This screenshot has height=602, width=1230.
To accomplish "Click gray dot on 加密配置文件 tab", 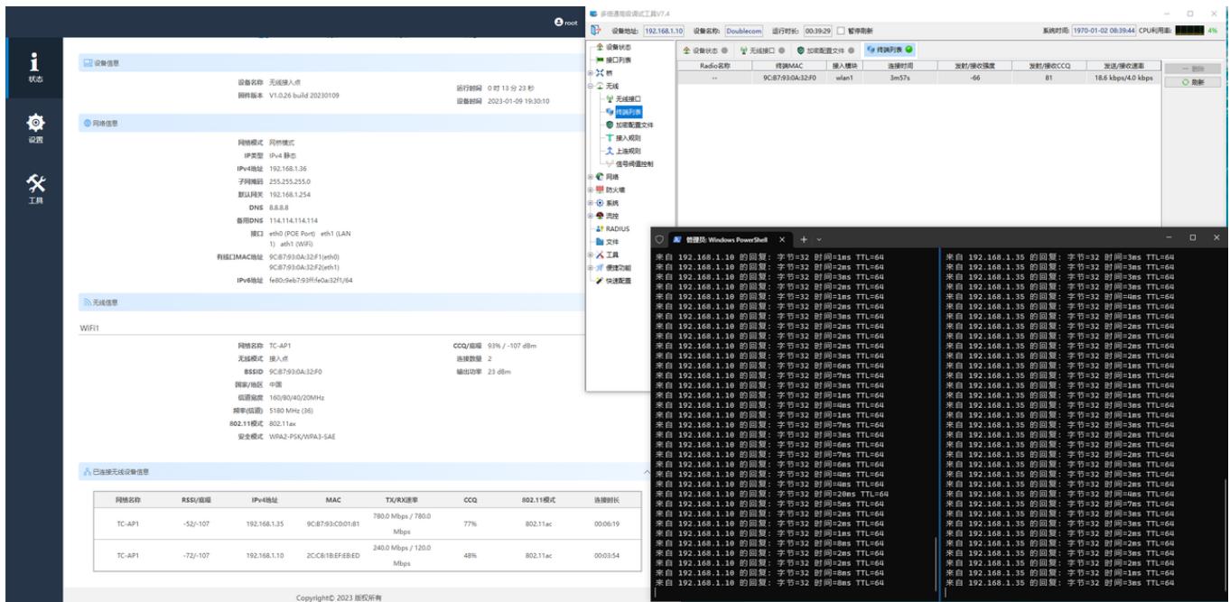I will (853, 51).
